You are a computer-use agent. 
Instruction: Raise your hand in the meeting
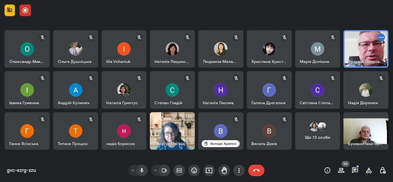pos(224,171)
